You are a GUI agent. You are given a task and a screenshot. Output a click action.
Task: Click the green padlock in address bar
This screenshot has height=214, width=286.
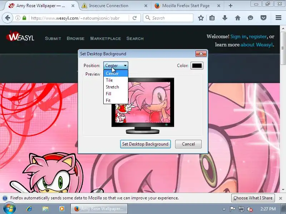coord(24,18)
